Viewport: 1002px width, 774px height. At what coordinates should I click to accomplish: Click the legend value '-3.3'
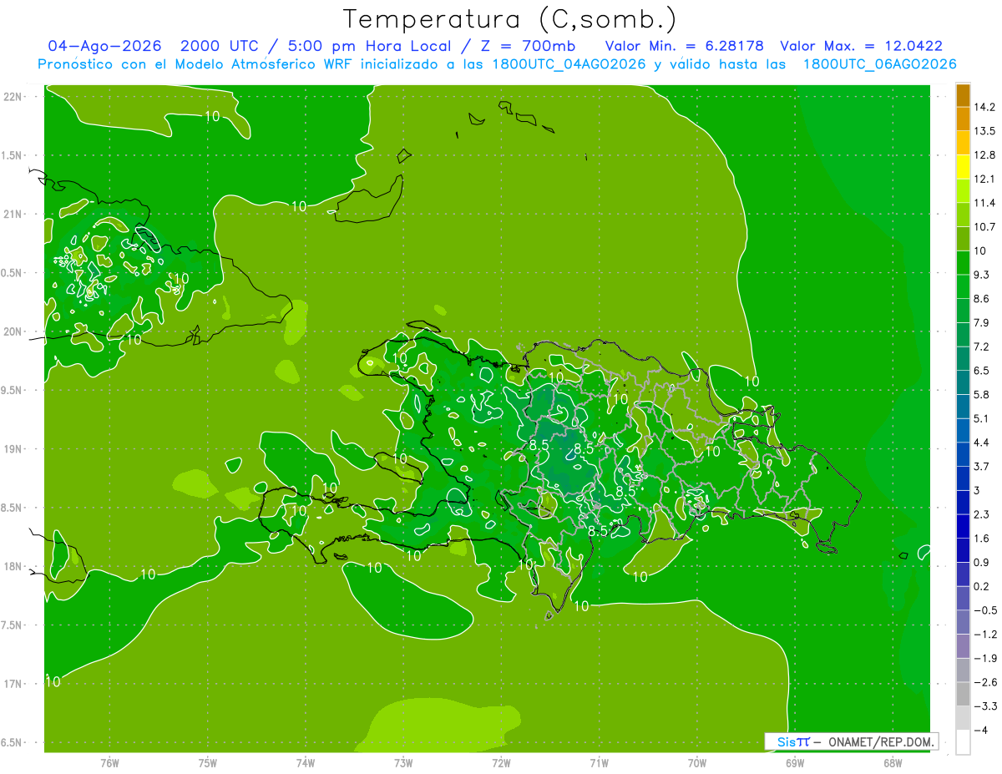[985, 706]
